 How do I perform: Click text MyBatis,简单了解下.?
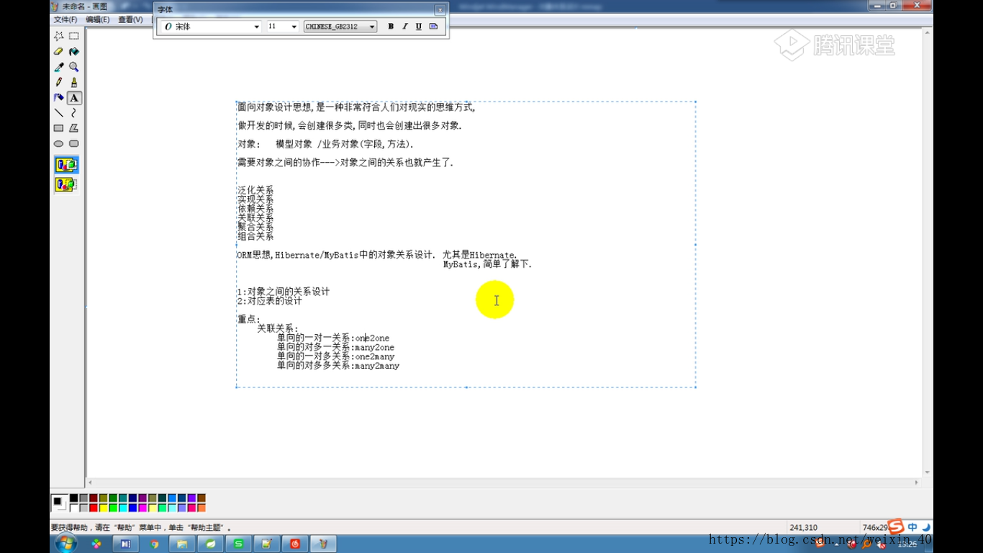click(487, 264)
